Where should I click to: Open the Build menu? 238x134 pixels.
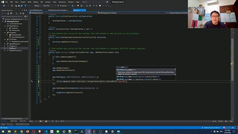(29, 2)
